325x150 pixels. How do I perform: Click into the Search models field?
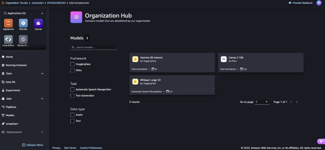point(94,47)
